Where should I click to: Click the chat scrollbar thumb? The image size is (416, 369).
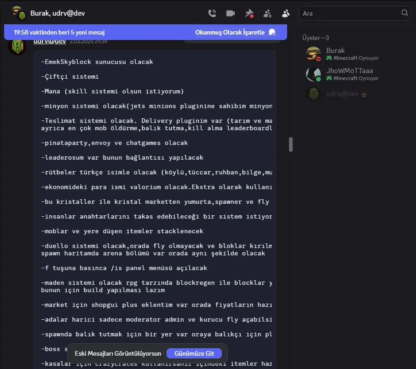(x=291, y=144)
